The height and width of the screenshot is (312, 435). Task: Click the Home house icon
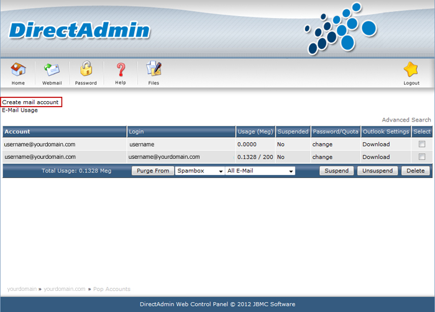tap(19, 69)
